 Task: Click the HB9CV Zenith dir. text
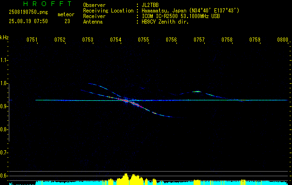[165, 22]
